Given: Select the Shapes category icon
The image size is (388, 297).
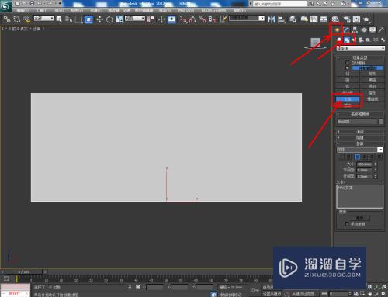Looking at the screenshot, I should (347, 40).
